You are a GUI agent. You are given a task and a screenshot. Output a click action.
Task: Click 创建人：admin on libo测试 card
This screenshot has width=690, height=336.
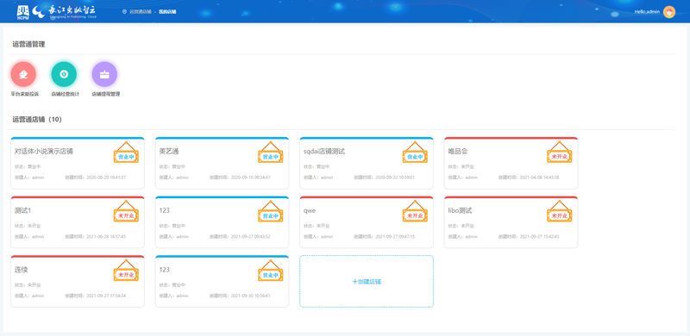click(463, 237)
